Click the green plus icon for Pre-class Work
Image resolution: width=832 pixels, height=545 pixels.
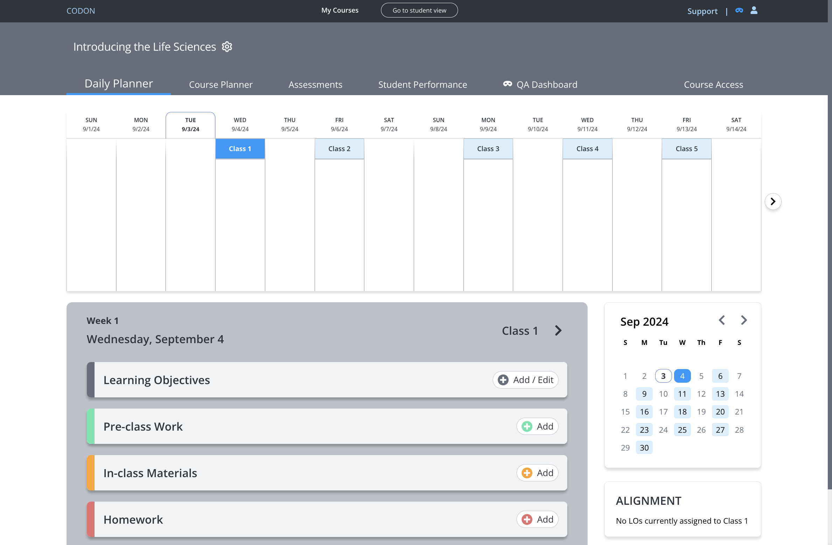coord(527,426)
